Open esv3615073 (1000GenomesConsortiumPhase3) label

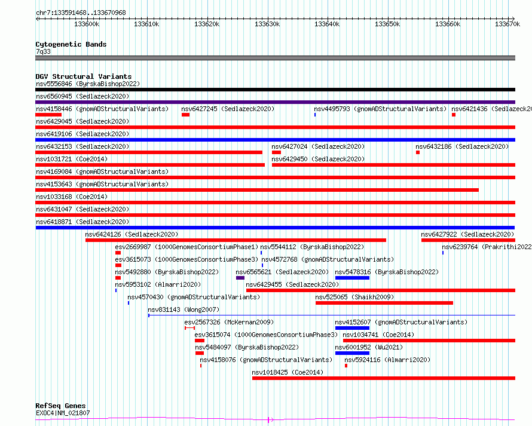[x=186, y=259]
